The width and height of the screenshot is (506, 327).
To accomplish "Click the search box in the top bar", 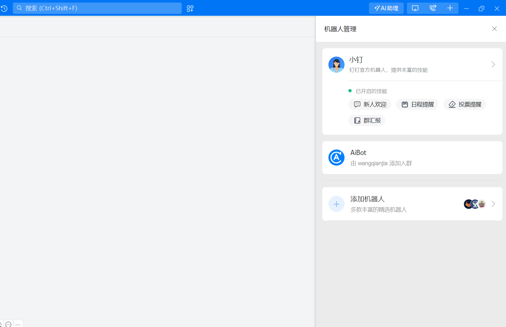I will (x=97, y=8).
